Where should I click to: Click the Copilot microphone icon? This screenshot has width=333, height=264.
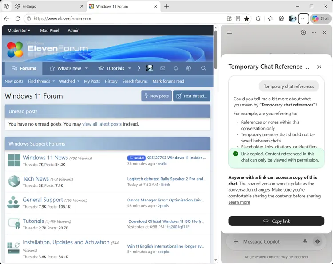pyautogui.click(x=305, y=241)
